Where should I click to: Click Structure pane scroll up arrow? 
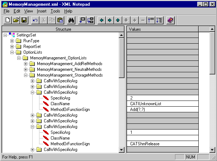121,35
